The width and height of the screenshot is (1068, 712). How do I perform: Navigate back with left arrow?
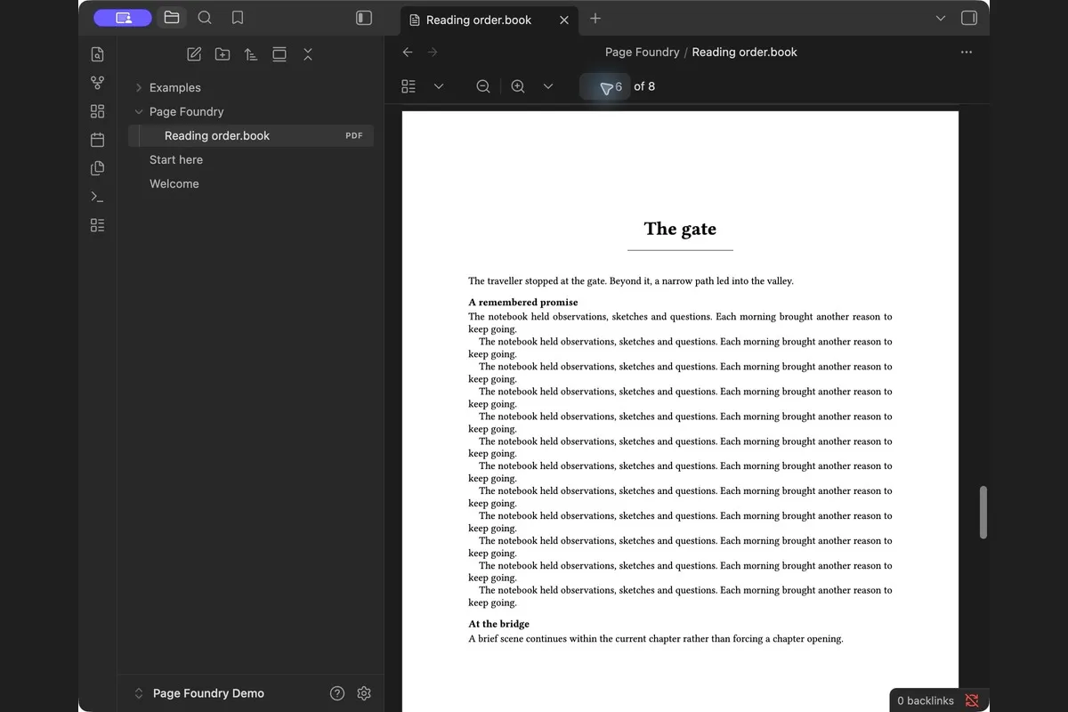[x=408, y=53]
